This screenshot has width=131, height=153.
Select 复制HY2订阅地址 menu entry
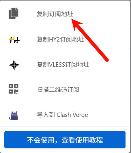click(x=65, y=38)
